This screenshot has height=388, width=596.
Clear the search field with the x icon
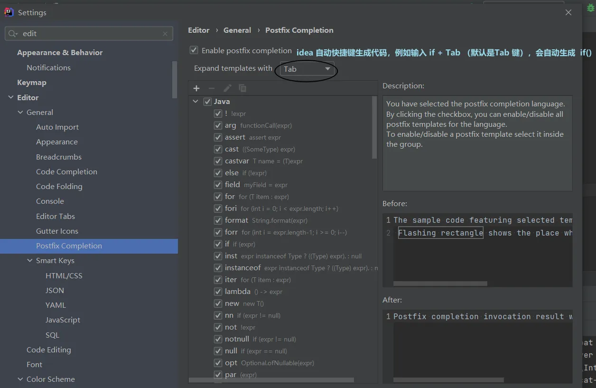pos(165,34)
